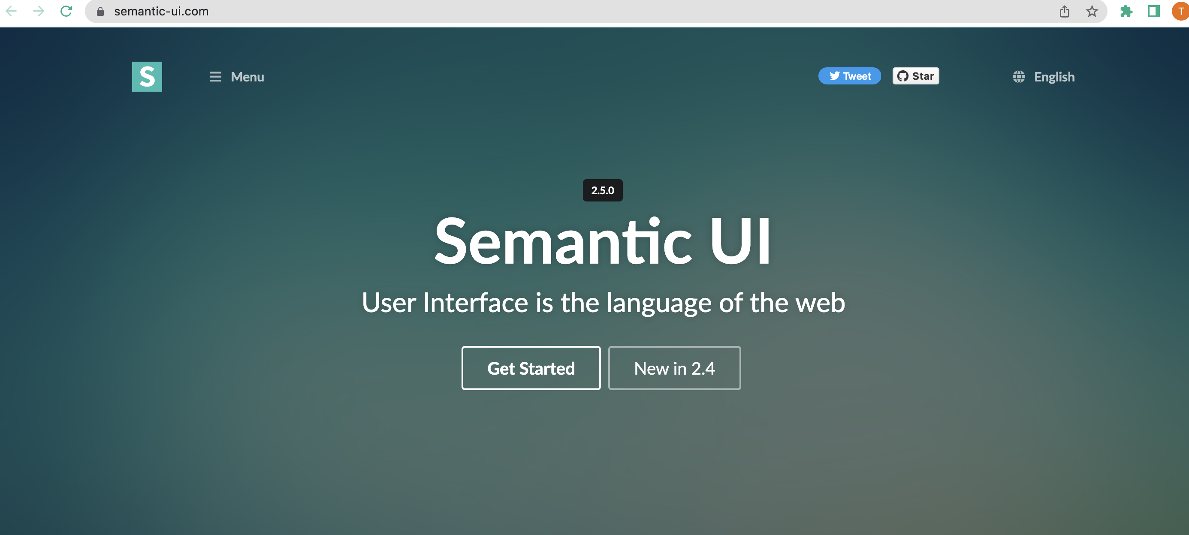1189x535 pixels.
Task: Click the 2.5.0 version label
Action: (x=602, y=190)
